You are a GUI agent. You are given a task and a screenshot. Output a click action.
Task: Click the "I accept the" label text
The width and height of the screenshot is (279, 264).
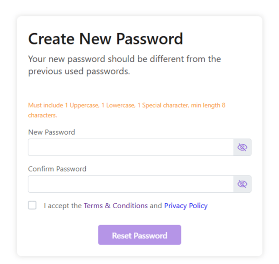[x=63, y=205]
